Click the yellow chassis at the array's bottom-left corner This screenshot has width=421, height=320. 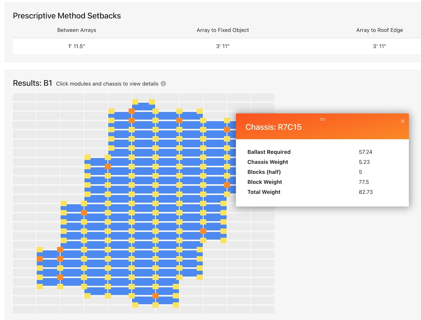point(40,286)
